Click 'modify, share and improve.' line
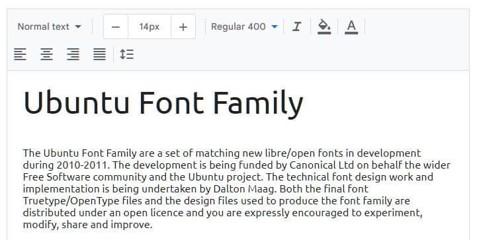Image resolution: width=477 pixels, height=240 pixels. pos(87,225)
